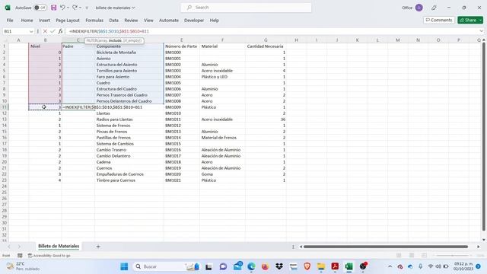The image size is (487, 274).
Task: Click the next sheet navigation arrow
Action: (x=19, y=247)
